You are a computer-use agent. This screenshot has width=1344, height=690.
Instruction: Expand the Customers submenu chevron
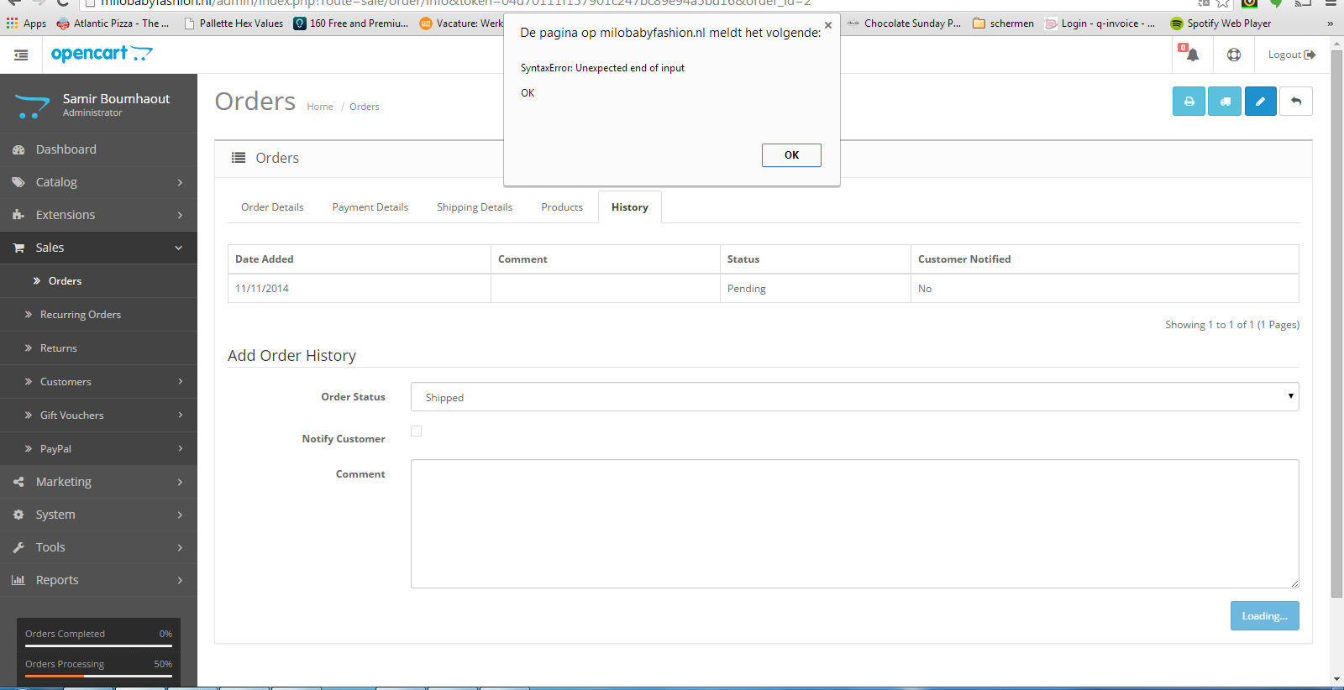[180, 382]
